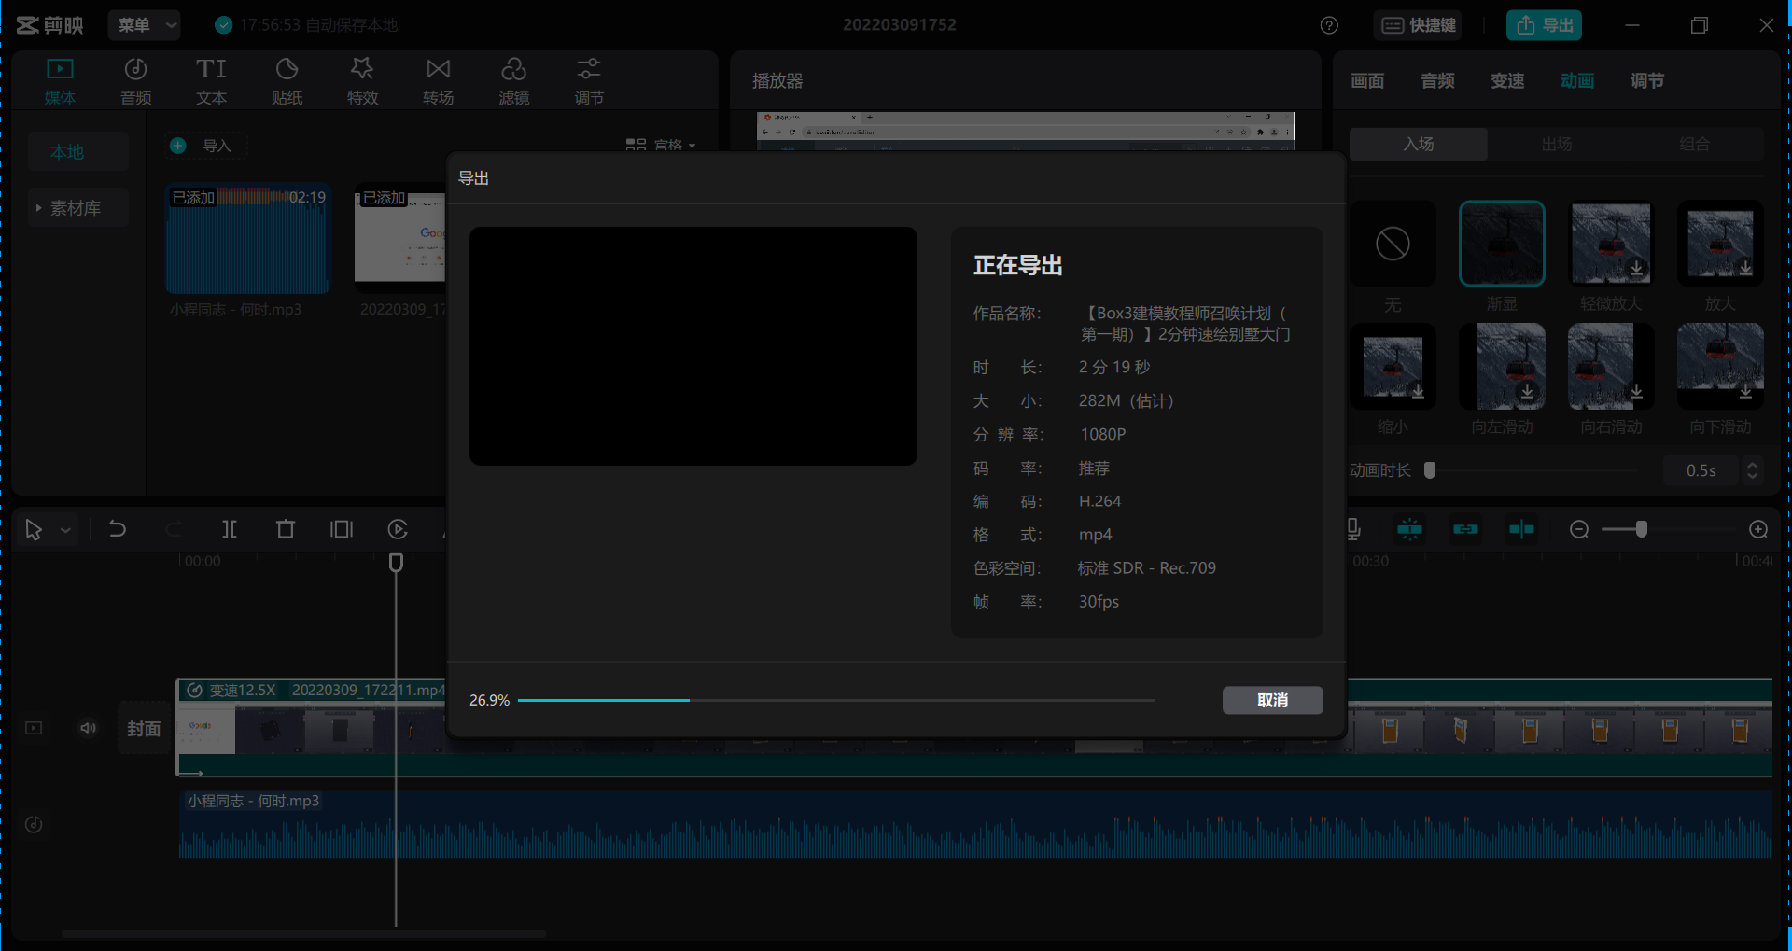Toggle auto snapping in timeline toolbar
The width and height of the screenshot is (1792, 951).
click(x=1465, y=529)
